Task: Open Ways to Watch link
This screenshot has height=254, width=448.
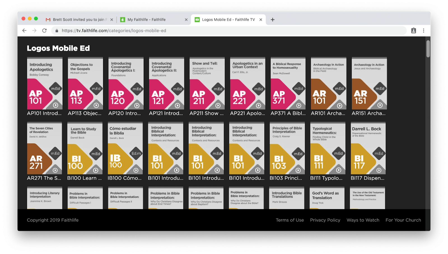Action: point(363,220)
